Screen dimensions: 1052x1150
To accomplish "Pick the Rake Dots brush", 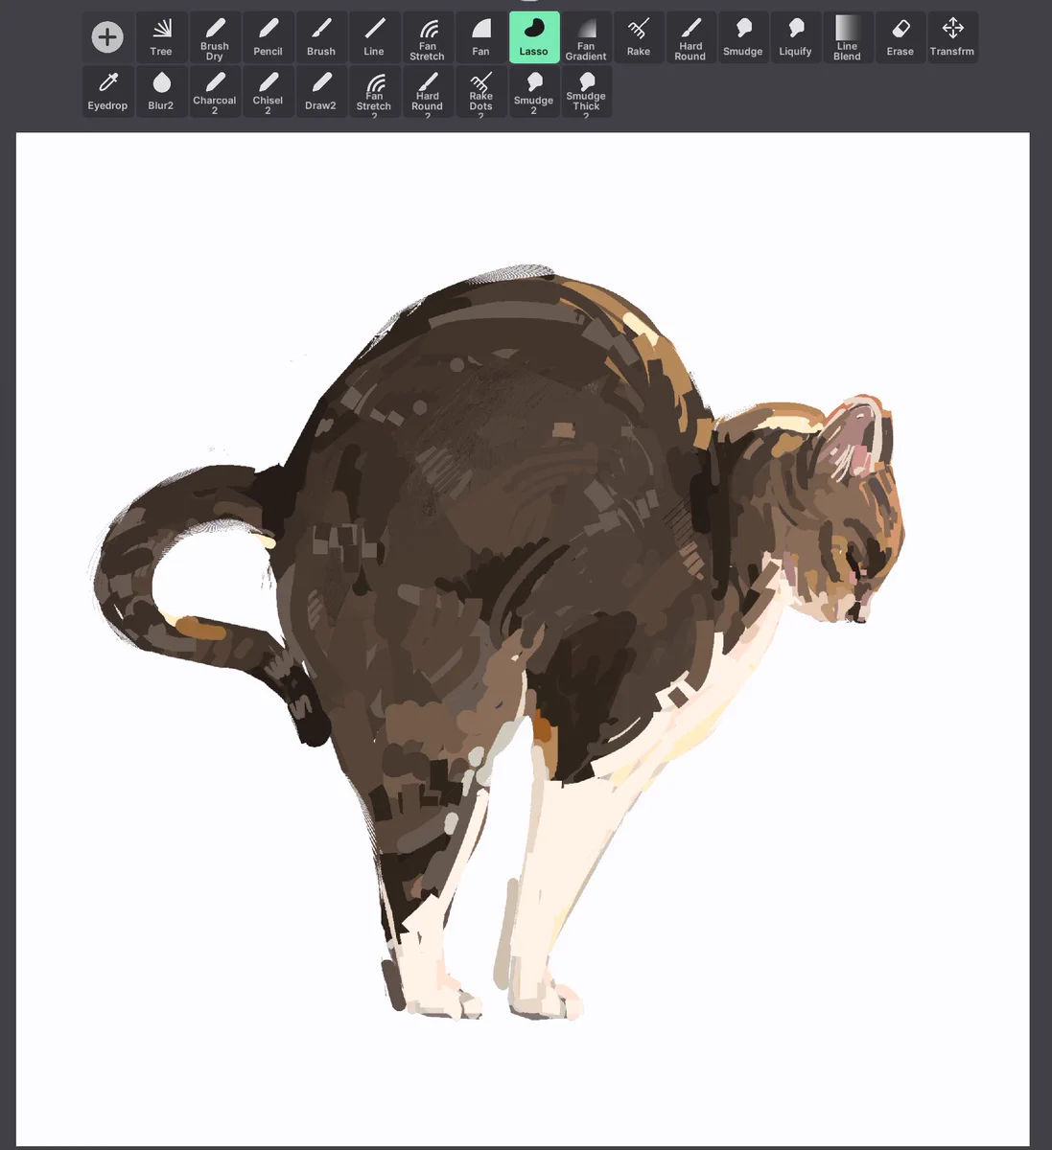I will (480, 92).
